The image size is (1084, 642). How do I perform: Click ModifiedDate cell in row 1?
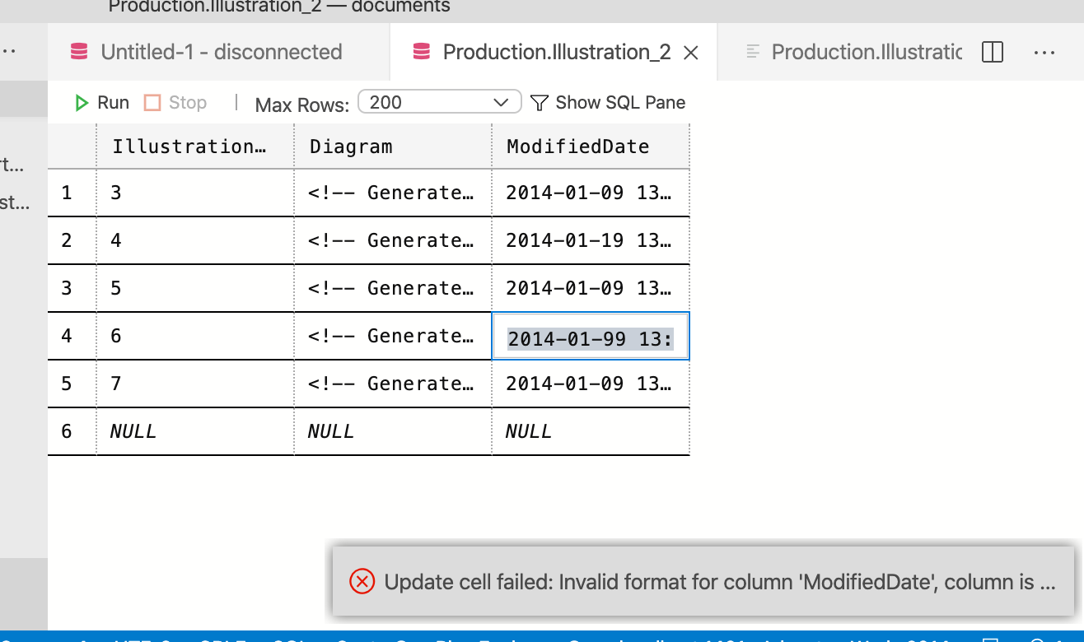pyautogui.click(x=591, y=193)
